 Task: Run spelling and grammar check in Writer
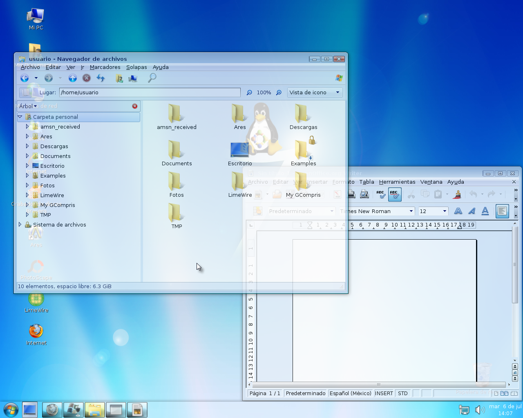coord(381,194)
